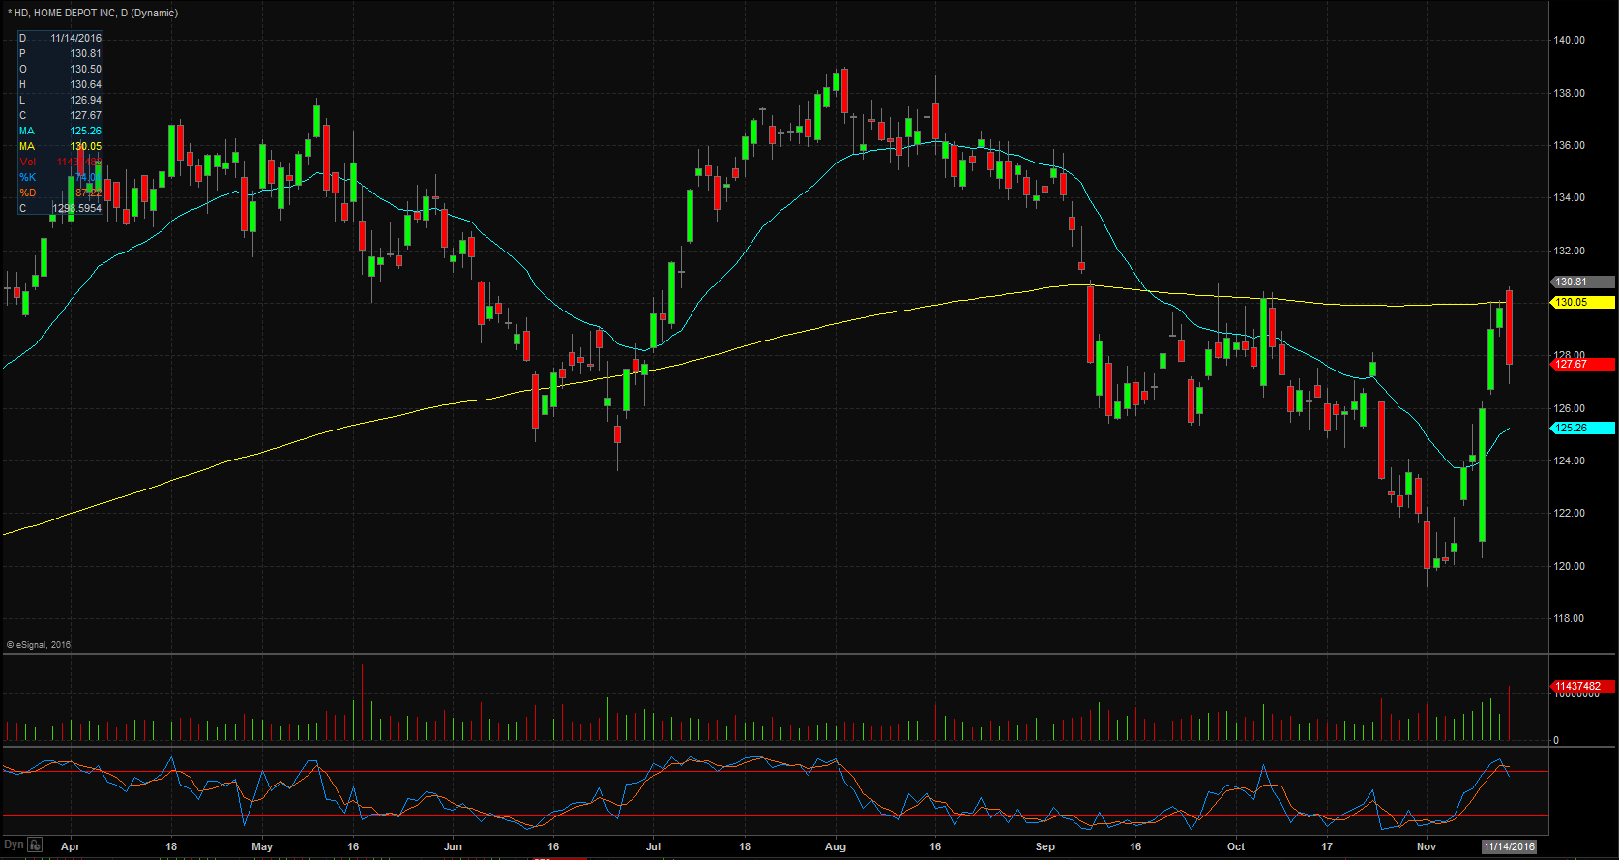The width and height of the screenshot is (1619, 860).
Task: Click the Nov label on the time axis
Action: [1427, 846]
